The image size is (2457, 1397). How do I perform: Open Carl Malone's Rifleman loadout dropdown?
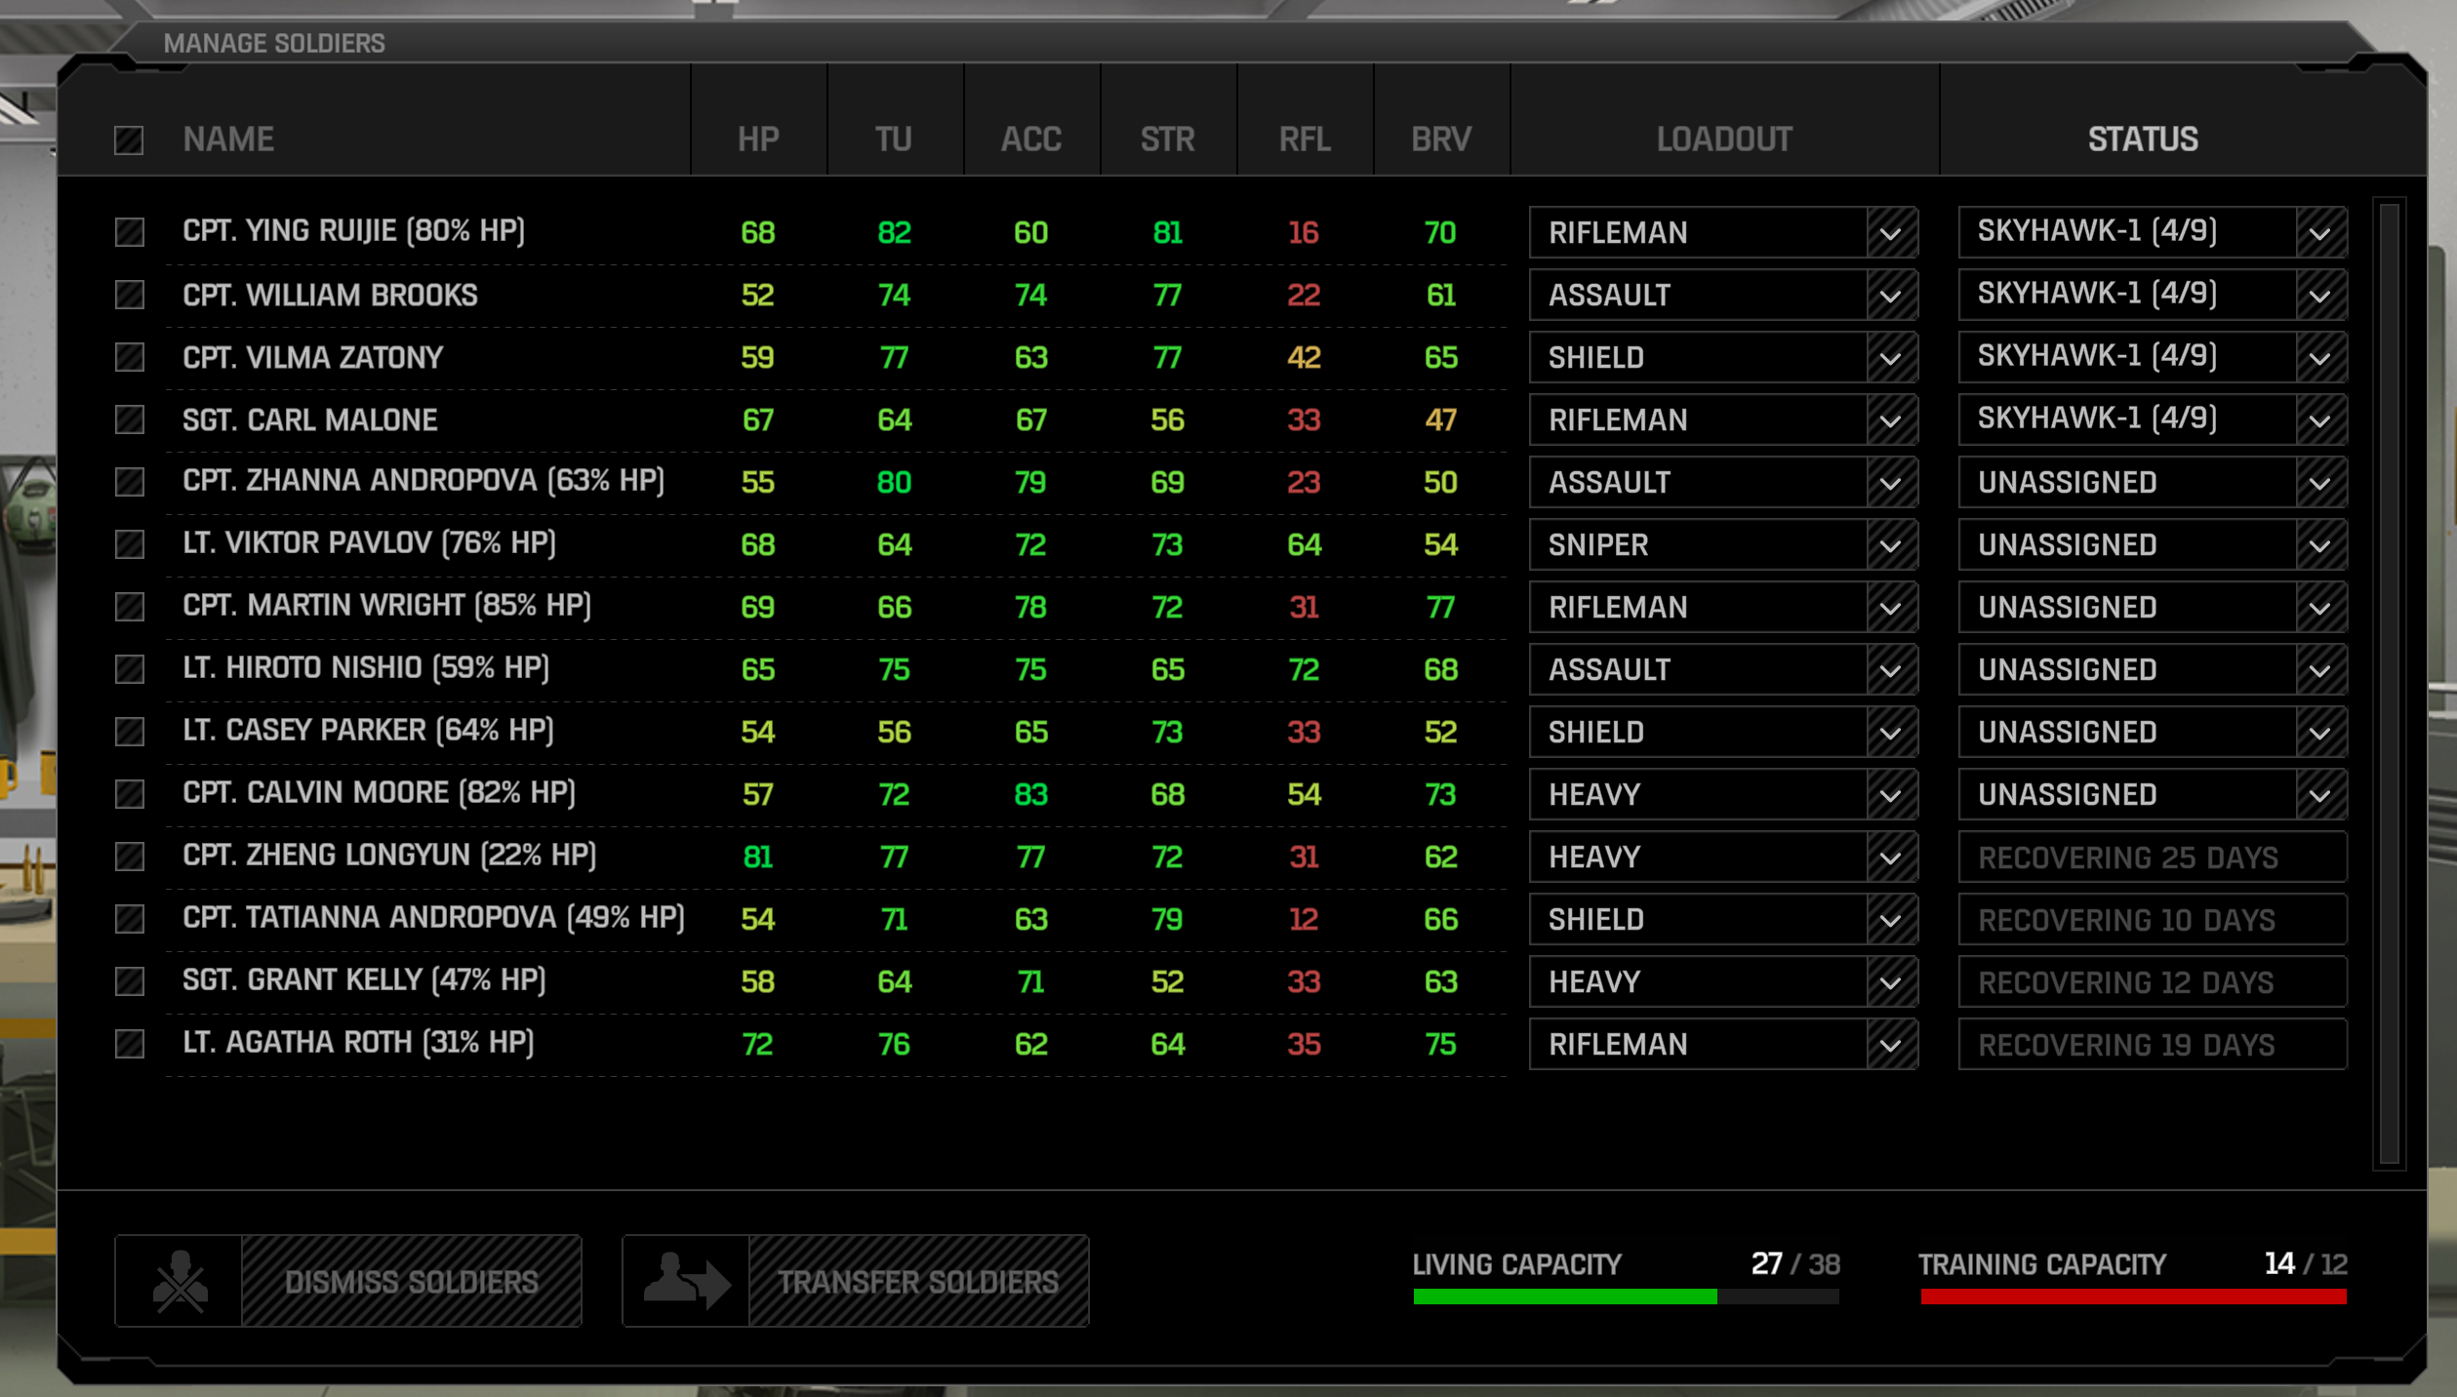(x=1723, y=419)
